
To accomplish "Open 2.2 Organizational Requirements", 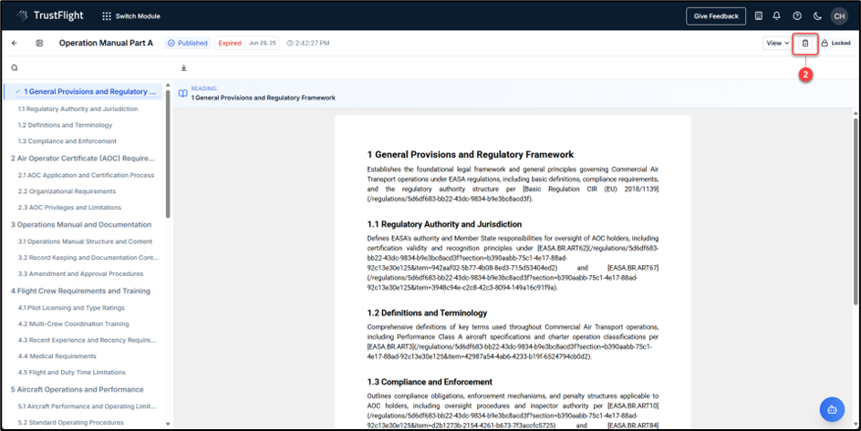I will click(67, 191).
